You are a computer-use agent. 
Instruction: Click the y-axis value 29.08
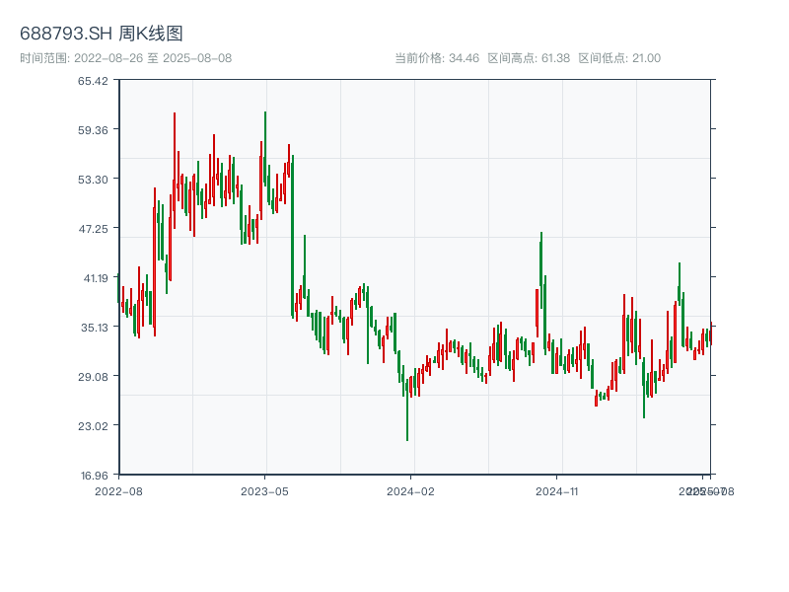(x=93, y=377)
